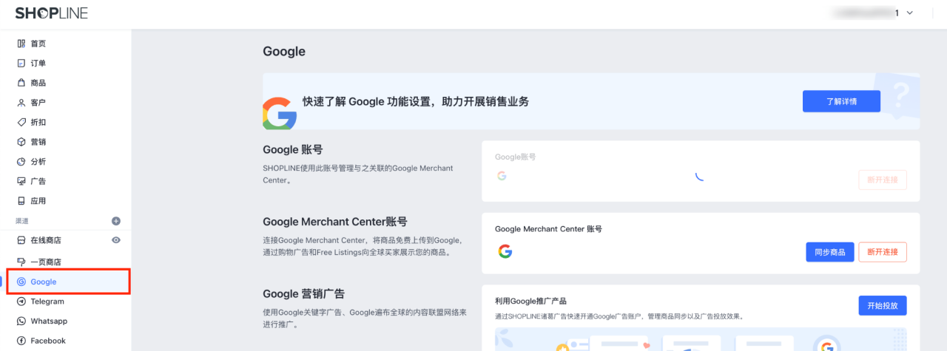Click the 了解详情 button
Screen dimensions: 947x351
click(841, 101)
